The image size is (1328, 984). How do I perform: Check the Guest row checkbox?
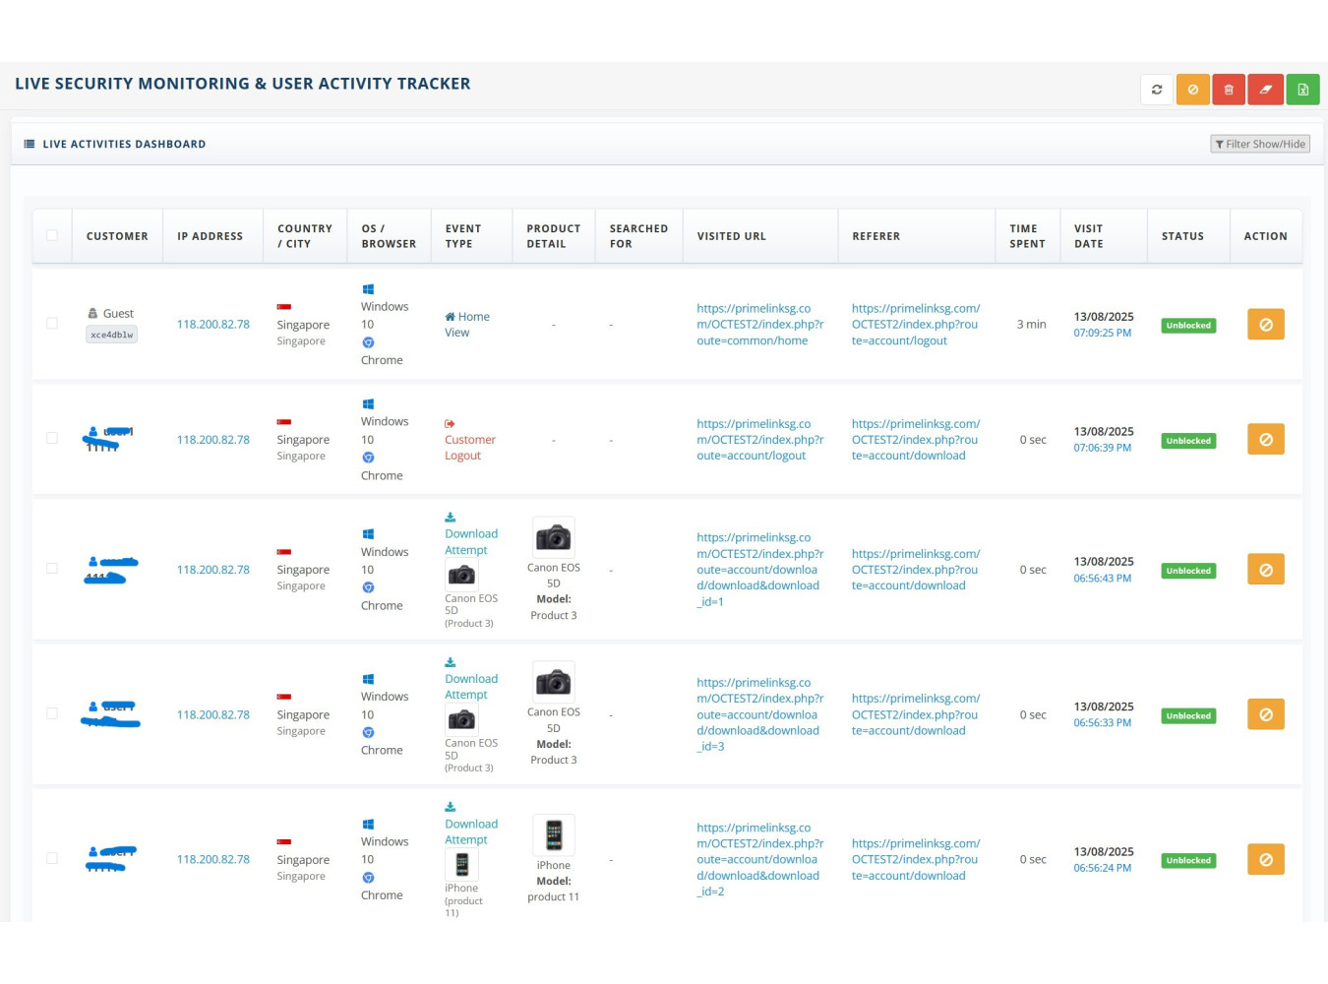point(52,324)
